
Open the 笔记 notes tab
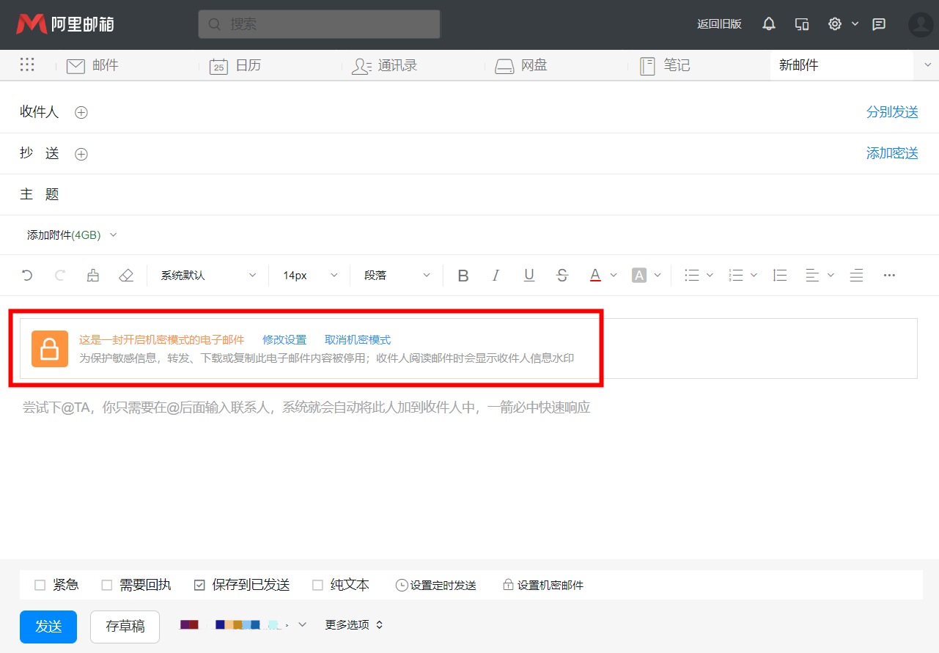664,65
